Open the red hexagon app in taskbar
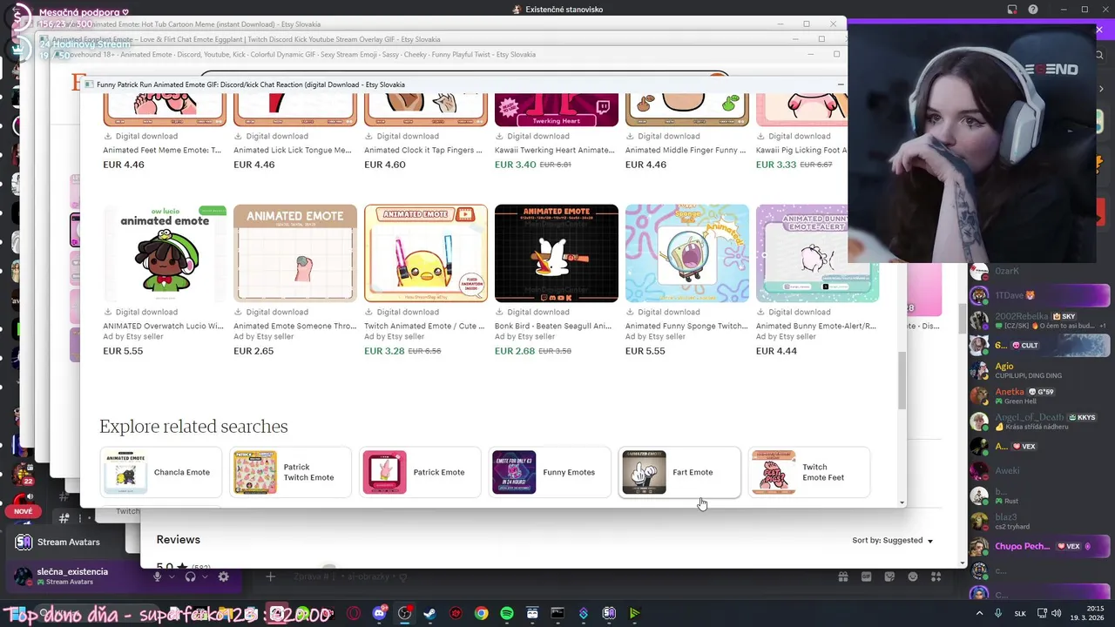This screenshot has height=627, width=1115. pos(456,613)
